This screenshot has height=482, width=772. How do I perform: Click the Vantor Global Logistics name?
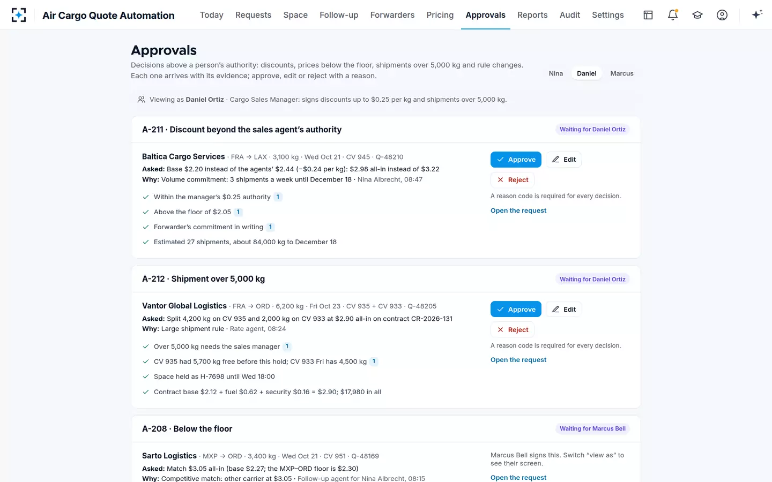click(x=184, y=306)
